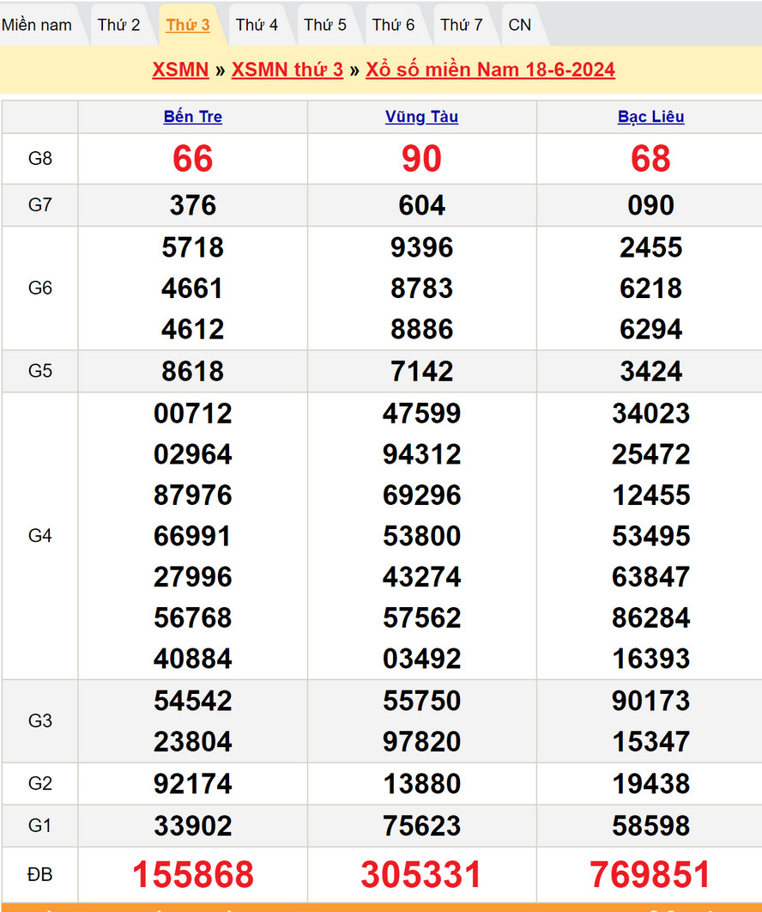
Task: Select the Thứ 7 tab
Action: 462,25
